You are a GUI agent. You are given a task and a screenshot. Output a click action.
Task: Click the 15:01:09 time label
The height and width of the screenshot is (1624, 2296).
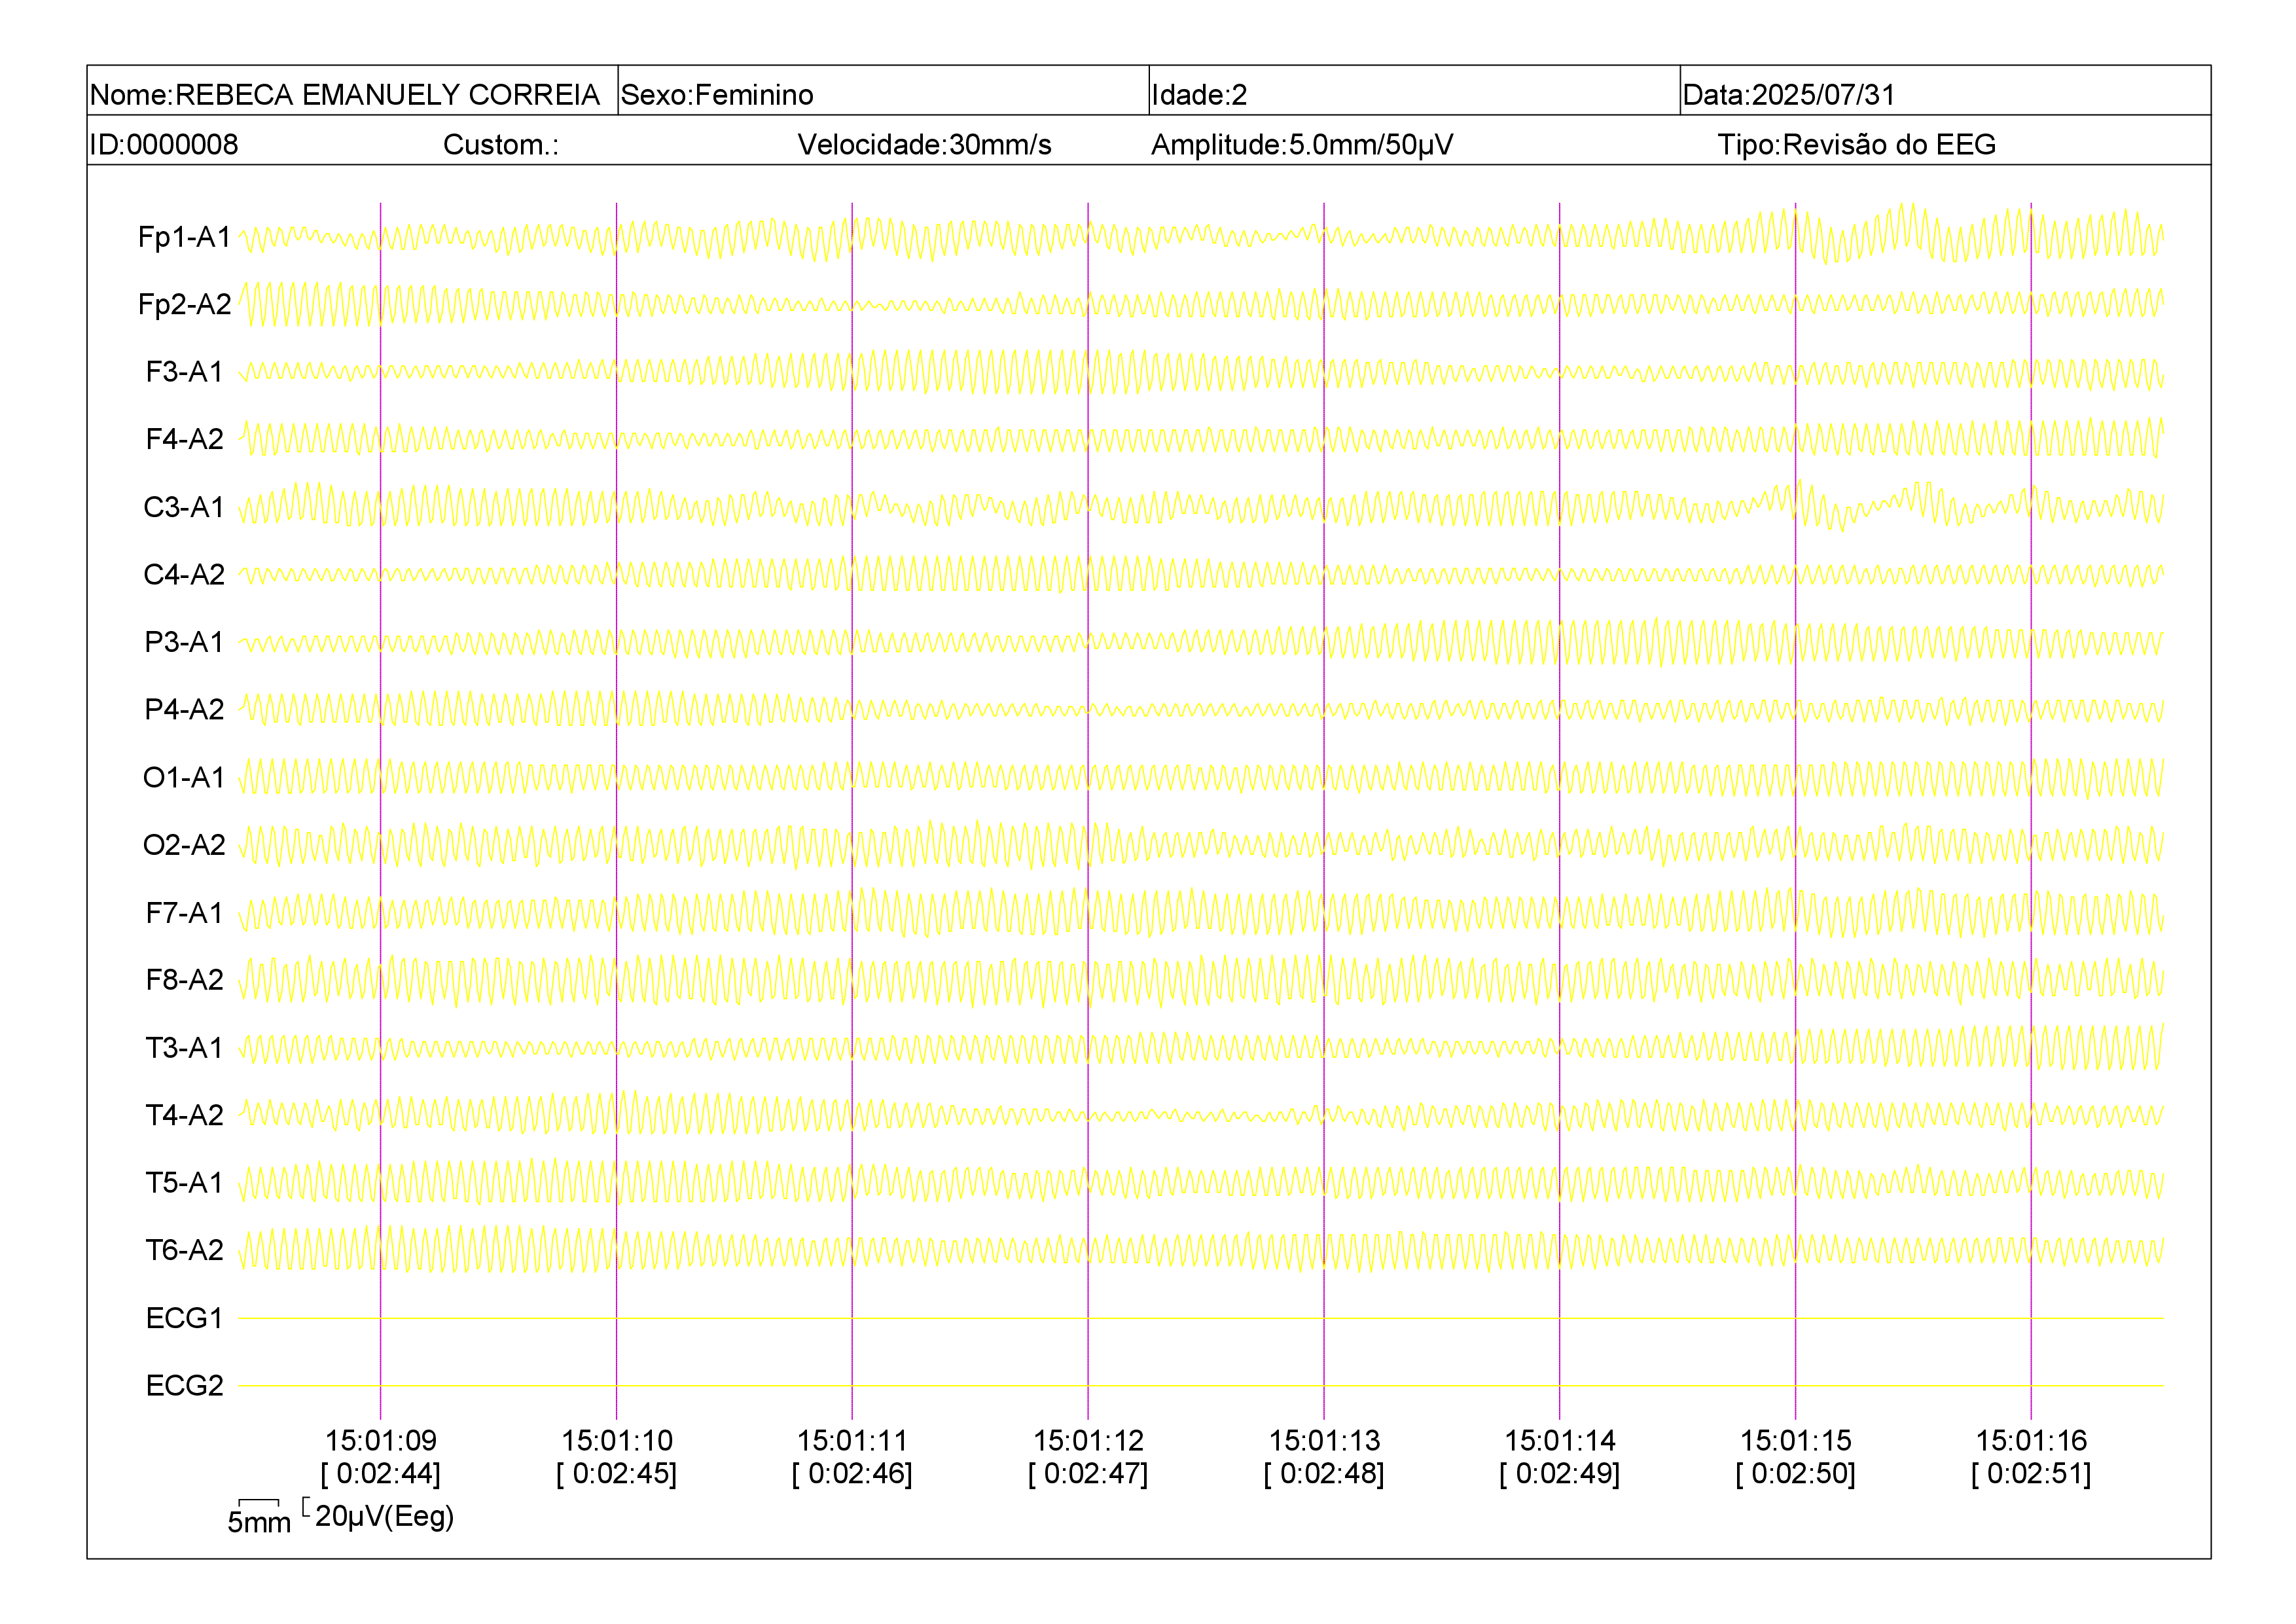pos(381,1441)
